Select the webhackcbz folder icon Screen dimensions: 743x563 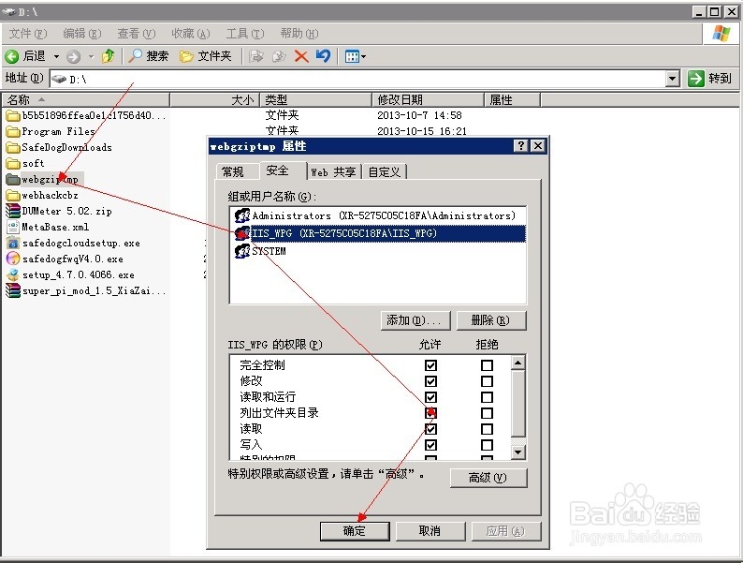coord(13,196)
